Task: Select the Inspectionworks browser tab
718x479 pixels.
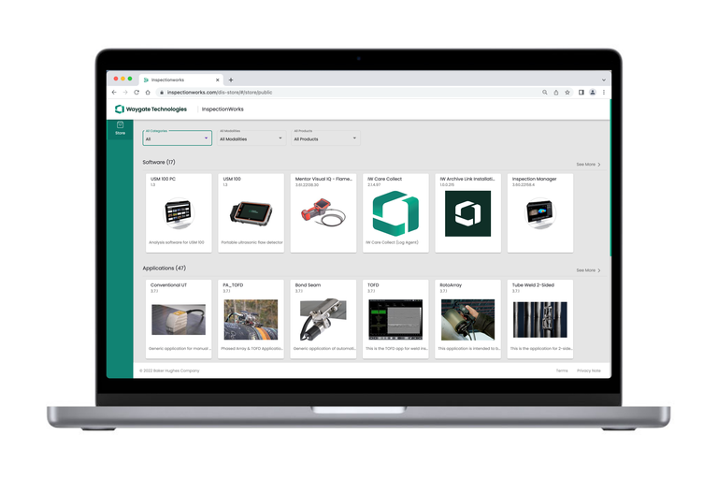Action: [x=180, y=80]
